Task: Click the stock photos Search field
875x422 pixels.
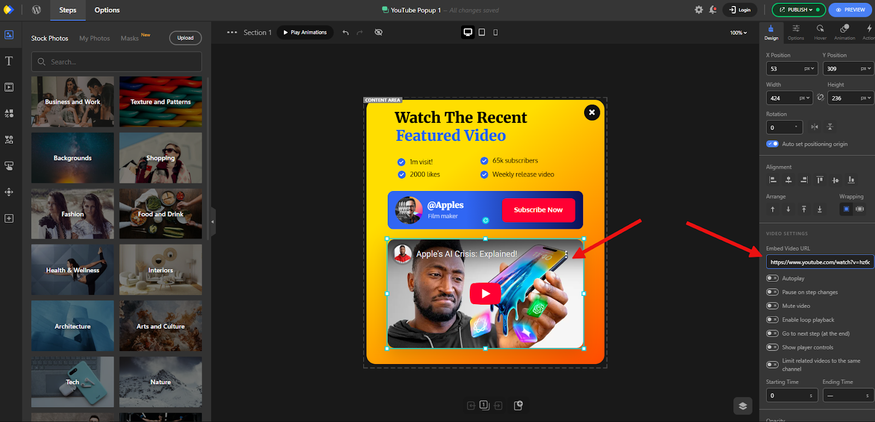Action: pyautogui.click(x=116, y=62)
